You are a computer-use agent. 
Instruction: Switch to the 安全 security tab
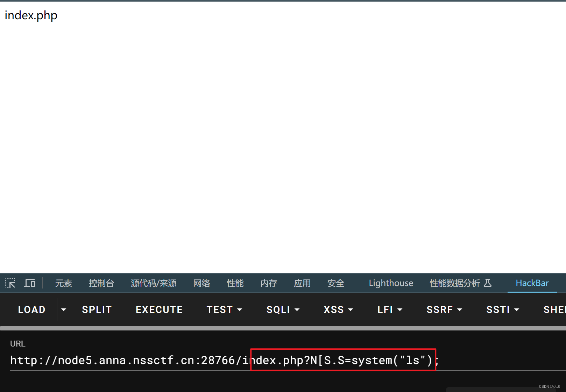(x=335, y=283)
